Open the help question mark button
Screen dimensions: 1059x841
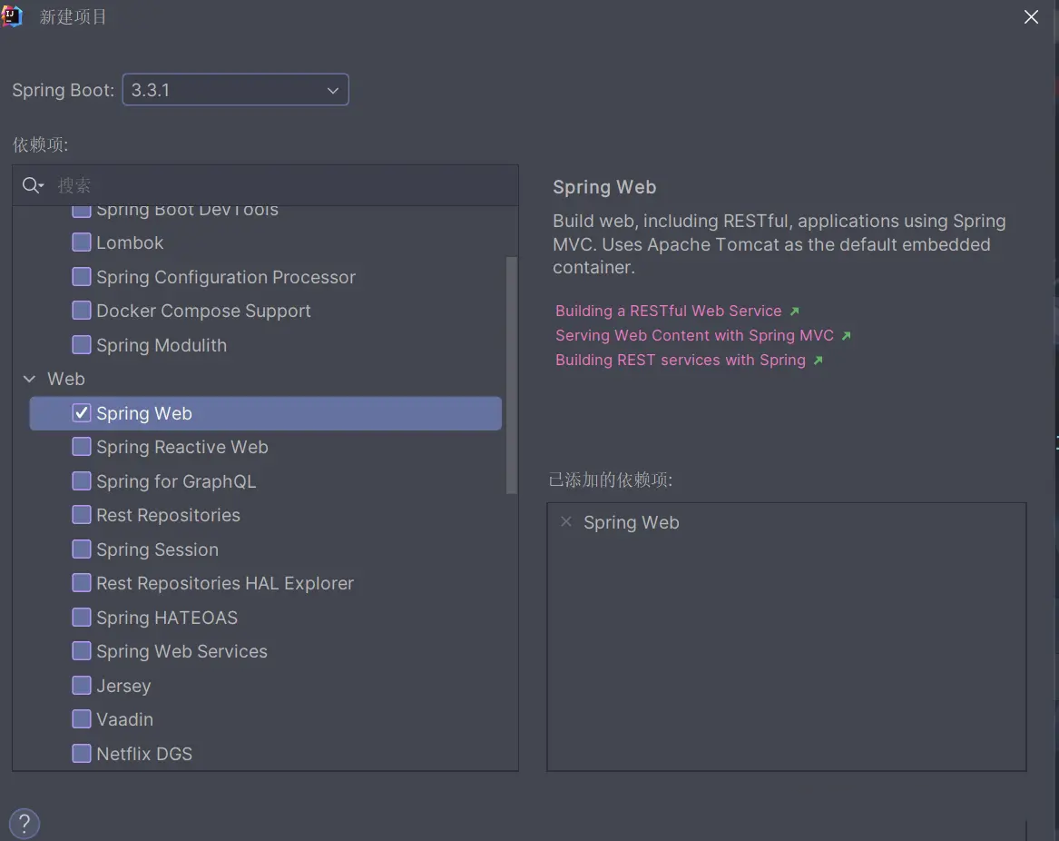pyautogui.click(x=25, y=824)
